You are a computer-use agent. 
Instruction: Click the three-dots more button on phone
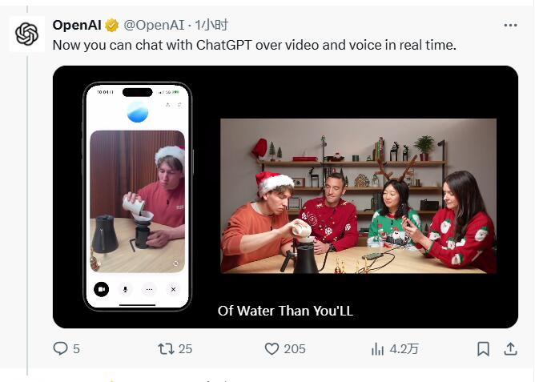[x=149, y=289]
